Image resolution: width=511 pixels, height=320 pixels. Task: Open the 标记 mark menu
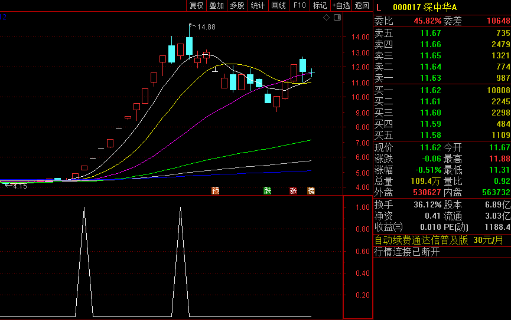point(320,5)
